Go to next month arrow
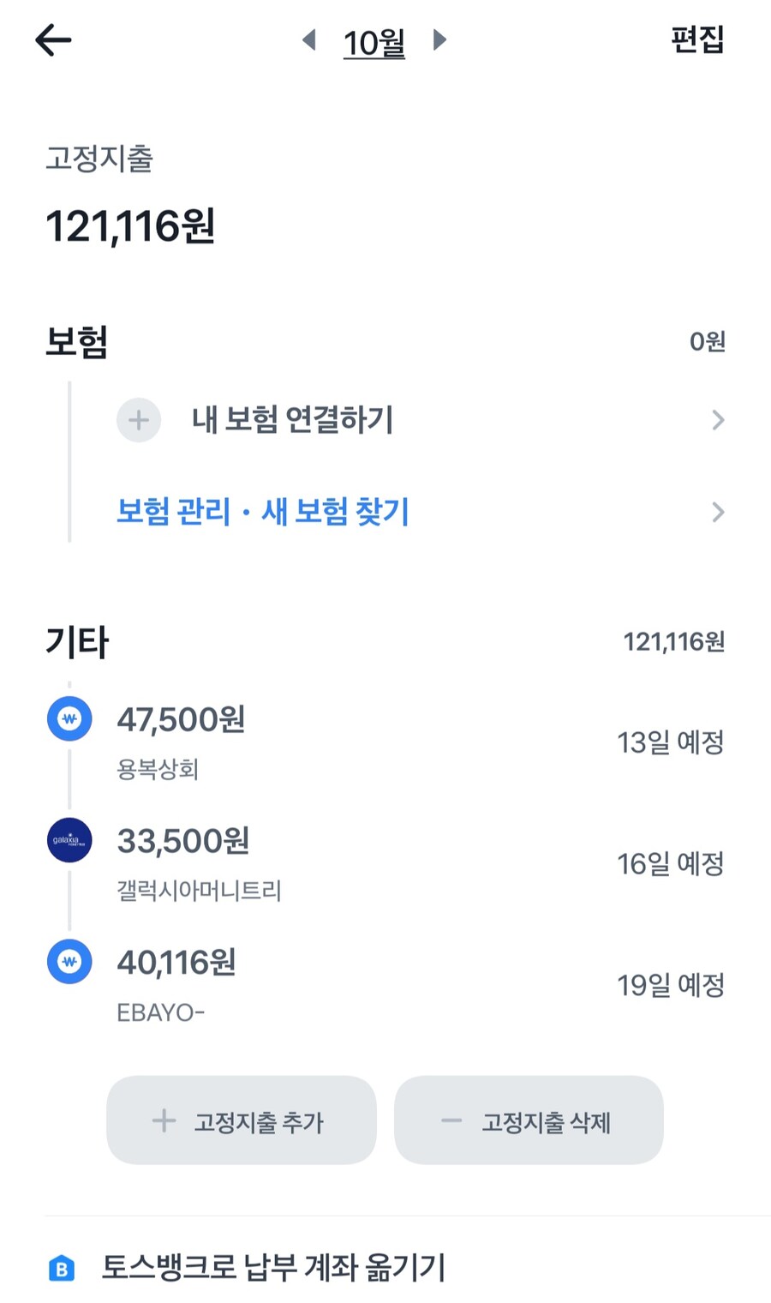 click(x=439, y=39)
